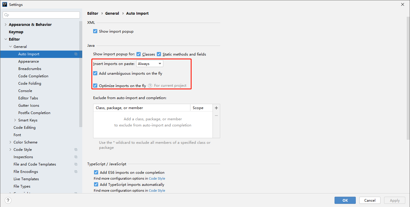Viewport: 410px width, 207px height.
Task: Collapse the General tree node
Action: click(x=10, y=47)
